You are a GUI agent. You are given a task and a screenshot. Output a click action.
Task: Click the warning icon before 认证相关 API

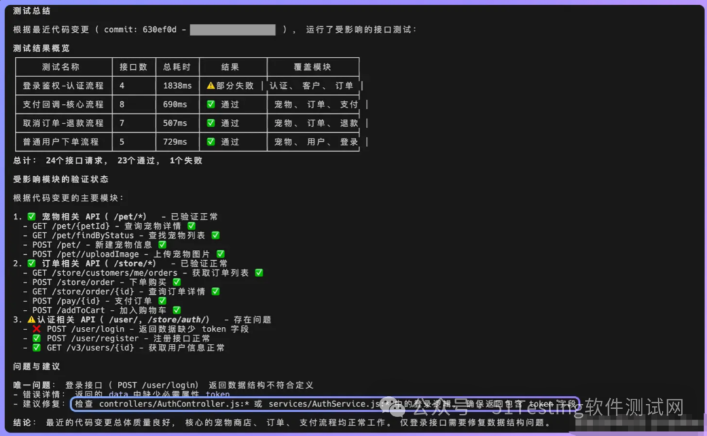point(31,320)
